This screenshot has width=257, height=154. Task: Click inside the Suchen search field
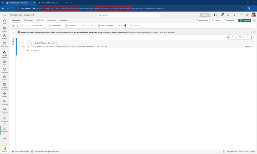tap(128, 15)
